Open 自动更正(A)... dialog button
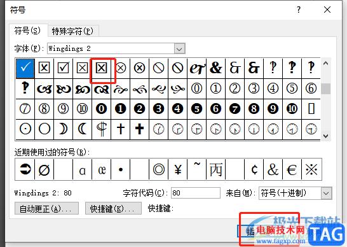Screen dimensions: 347x247 coord(46,208)
